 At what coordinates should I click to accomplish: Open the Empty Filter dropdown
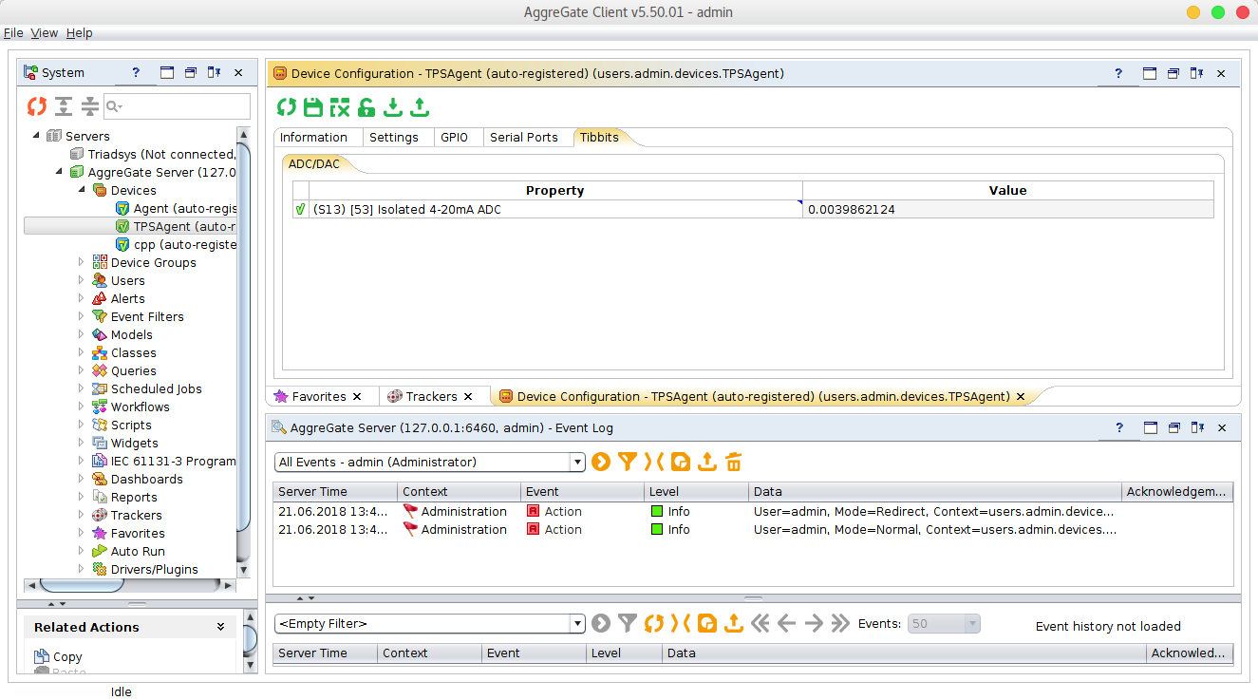pos(576,624)
